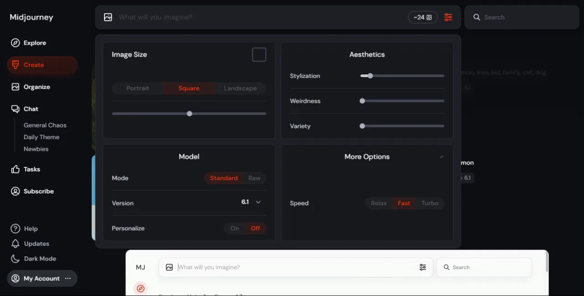
Task: Open the Subscribe page
Action: coord(39,191)
